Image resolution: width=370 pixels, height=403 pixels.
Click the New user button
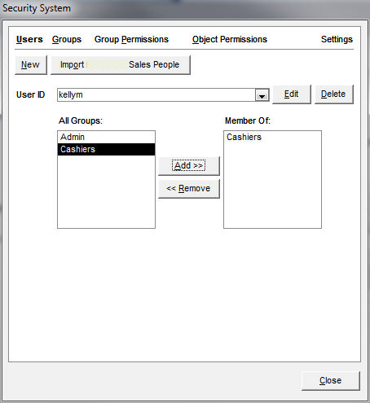(x=31, y=64)
